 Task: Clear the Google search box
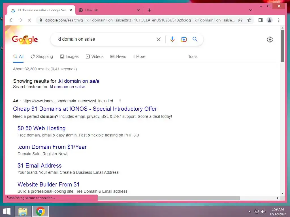click(x=159, y=39)
